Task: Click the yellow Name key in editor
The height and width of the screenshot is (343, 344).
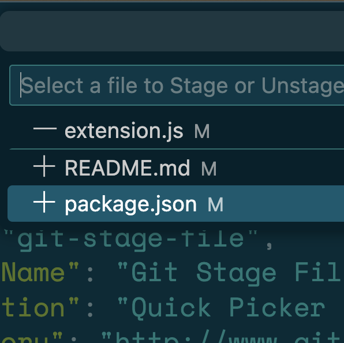Action: pos(33,272)
